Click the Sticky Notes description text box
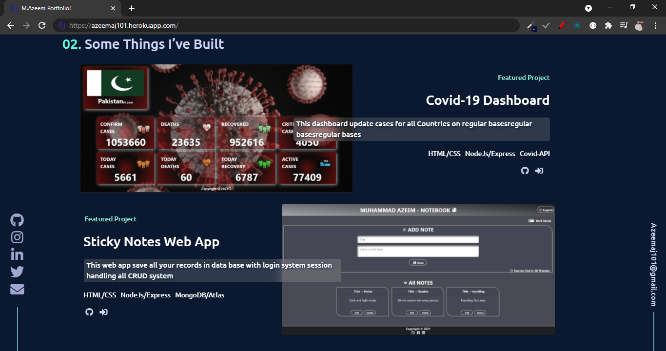The height and width of the screenshot is (351, 666). pyautogui.click(x=212, y=271)
